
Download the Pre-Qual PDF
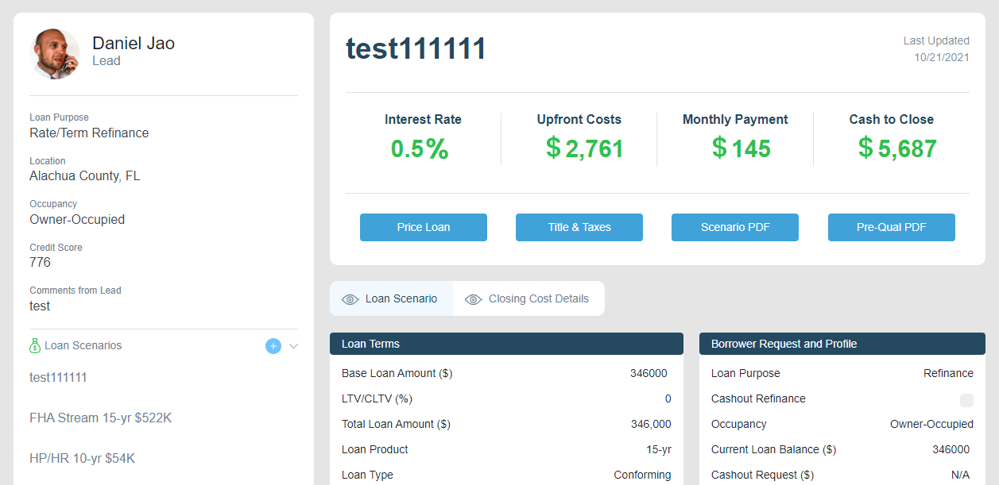(x=891, y=227)
